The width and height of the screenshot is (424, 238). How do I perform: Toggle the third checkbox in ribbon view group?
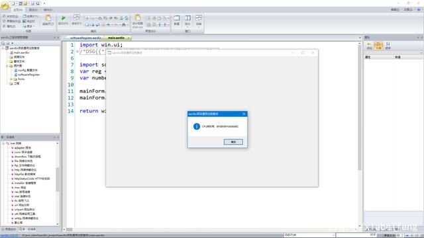pyautogui.click(x=4, y=26)
